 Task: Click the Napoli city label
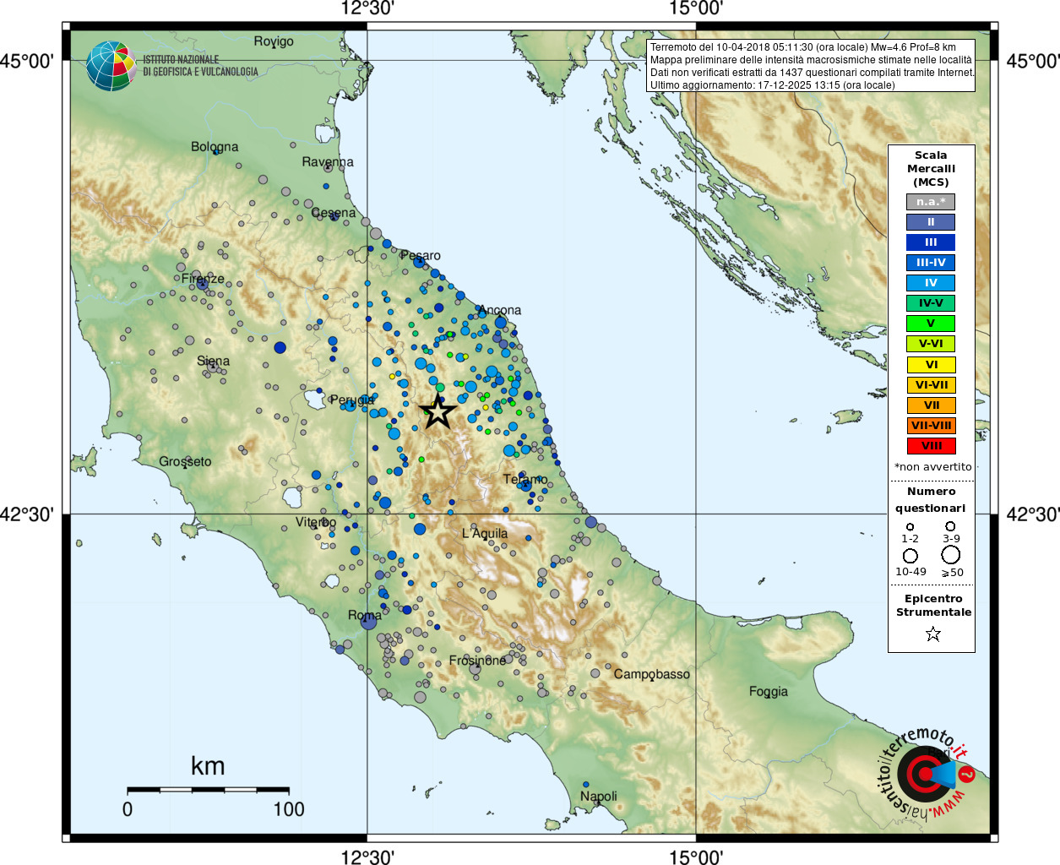(599, 797)
